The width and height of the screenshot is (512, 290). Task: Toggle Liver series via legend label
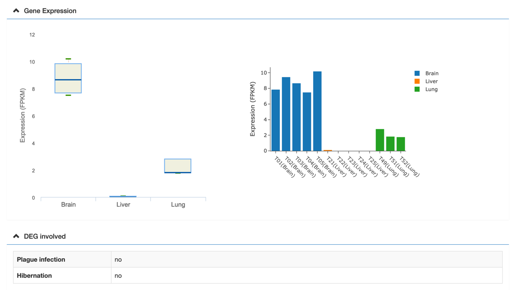pyautogui.click(x=431, y=81)
